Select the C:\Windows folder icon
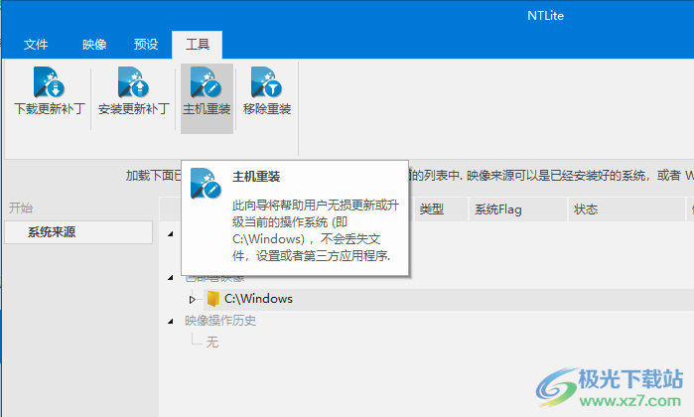This screenshot has width=694, height=417. [x=213, y=299]
